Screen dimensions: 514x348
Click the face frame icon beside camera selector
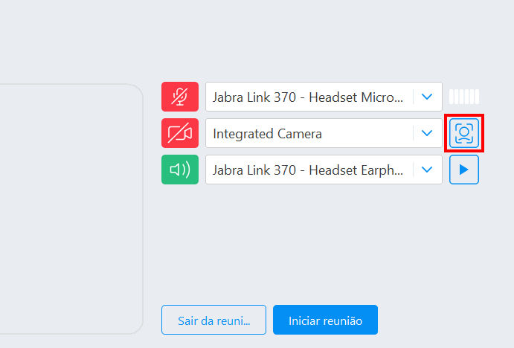464,133
